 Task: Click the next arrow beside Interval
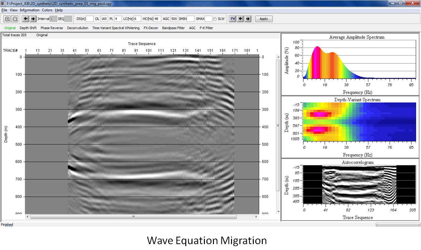click(33, 19)
